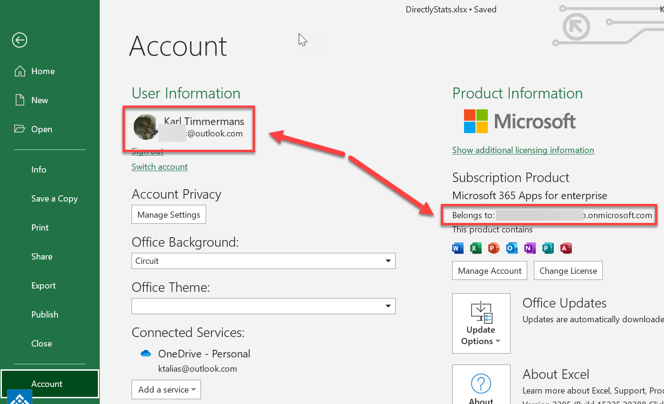Open the Office Background dropdown
This screenshot has height=404, width=664.
pyautogui.click(x=264, y=261)
